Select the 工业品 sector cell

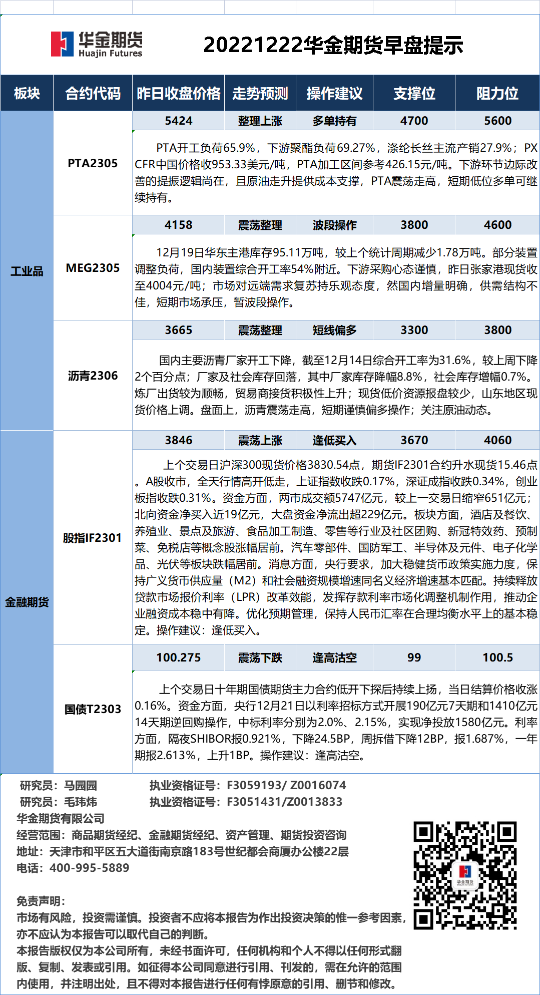27,271
